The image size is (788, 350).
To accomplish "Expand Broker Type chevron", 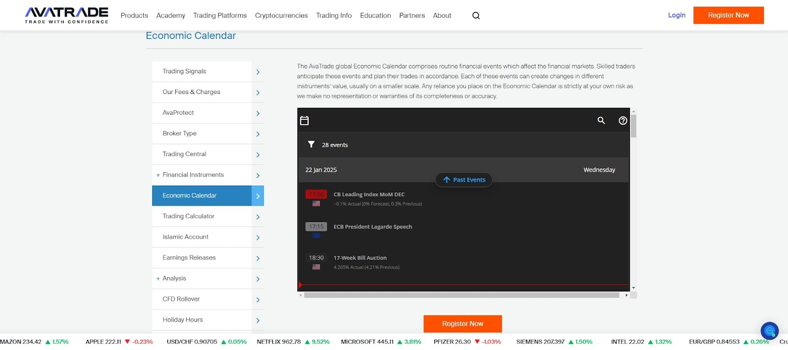I will coord(258,134).
